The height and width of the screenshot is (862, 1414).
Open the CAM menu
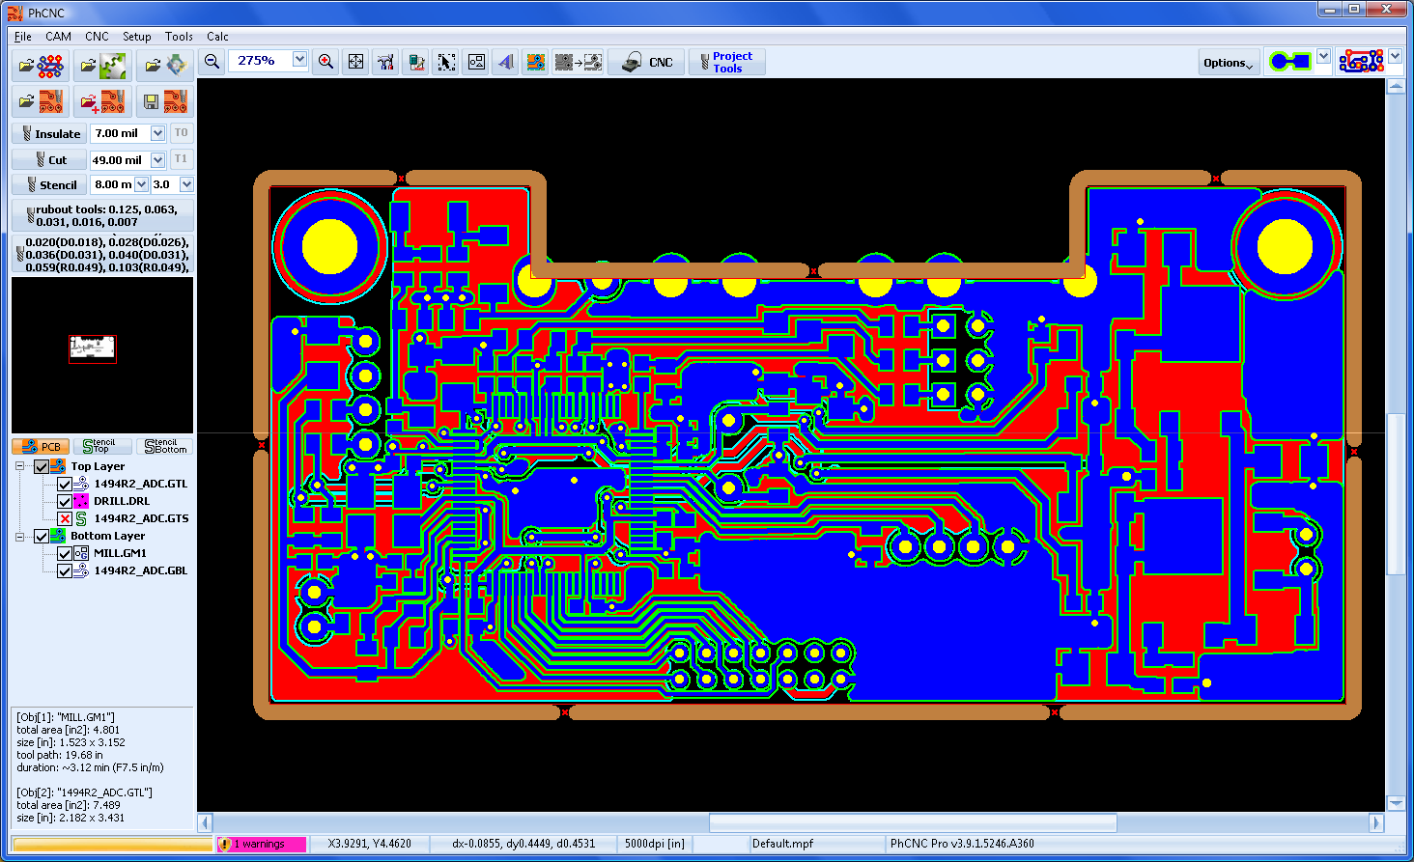pos(58,37)
